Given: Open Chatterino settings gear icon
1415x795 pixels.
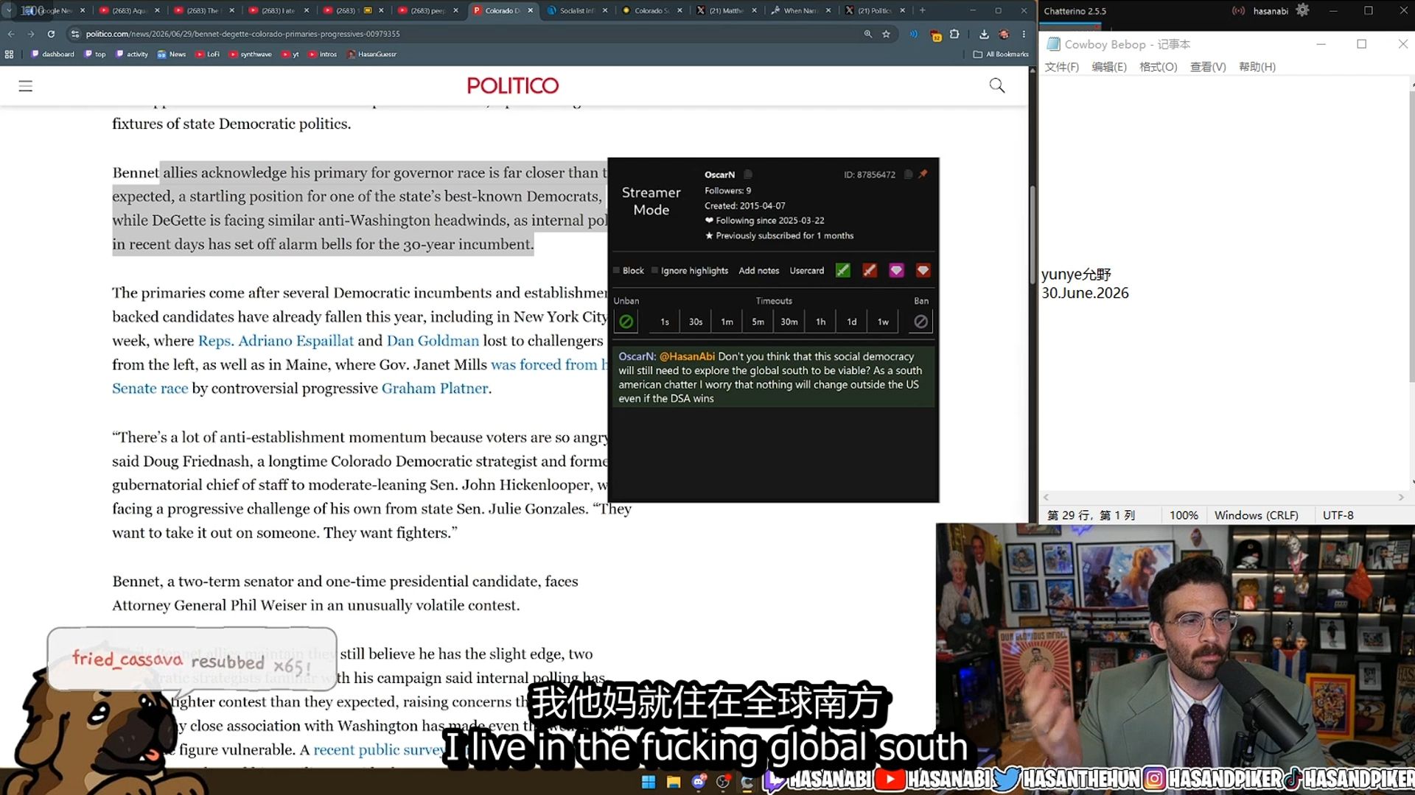Looking at the screenshot, I should [1303, 10].
